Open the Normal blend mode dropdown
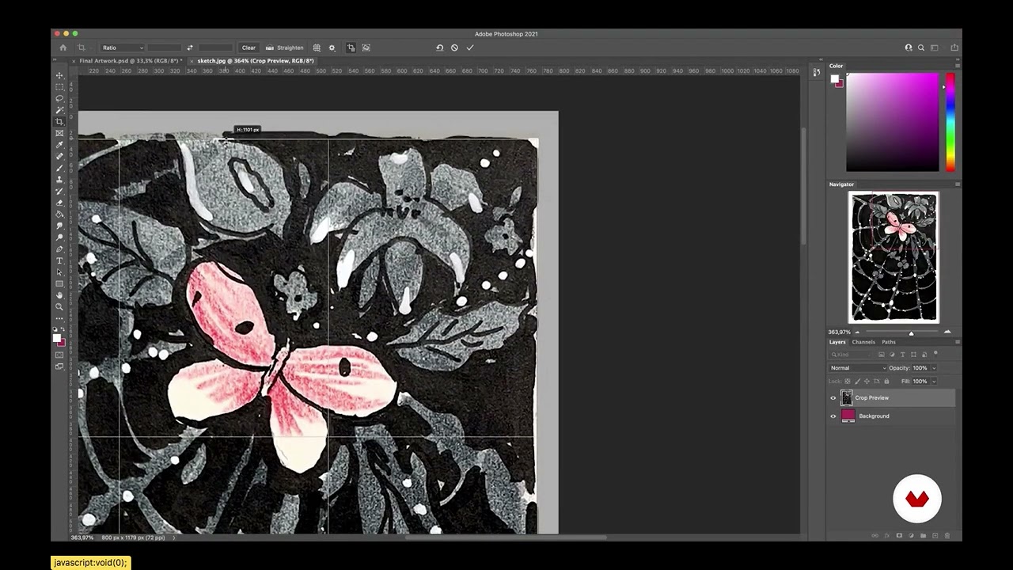Screen dimensions: 1013x570 (858, 368)
